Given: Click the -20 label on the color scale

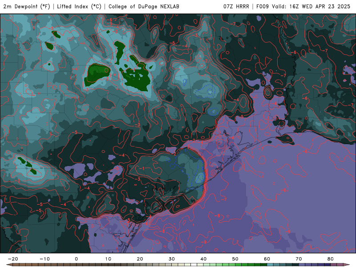Looking at the screenshot, I should 13,259.
